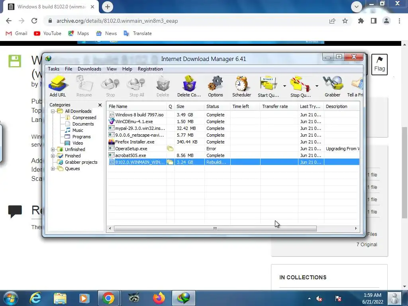Open new Chrome tab
Screen dimensions: 408x306
[x=108, y=6]
